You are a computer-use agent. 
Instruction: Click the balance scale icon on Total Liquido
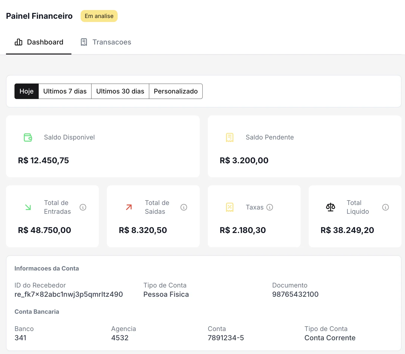pyautogui.click(x=331, y=207)
